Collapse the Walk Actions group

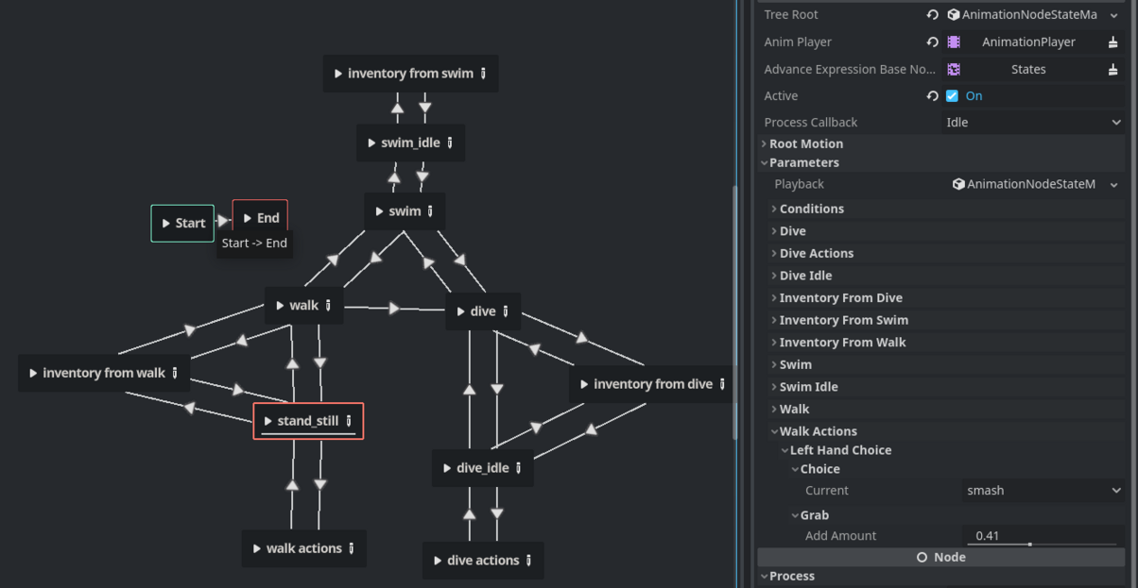coord(818,431)
